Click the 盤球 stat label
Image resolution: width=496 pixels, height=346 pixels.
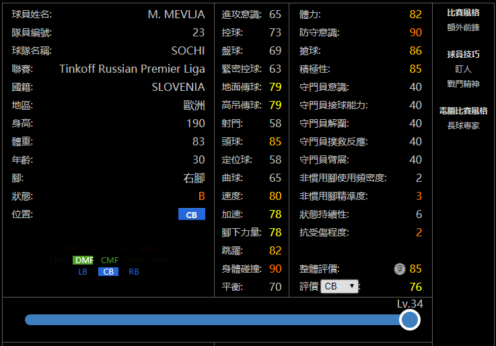tap(232, 51)
